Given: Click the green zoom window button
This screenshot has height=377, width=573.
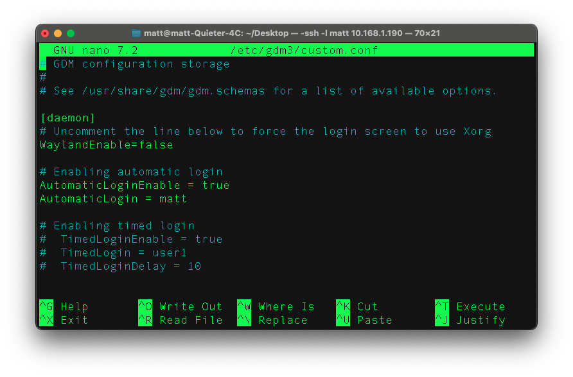Looking at the screenshot, I should click(71, 33).
